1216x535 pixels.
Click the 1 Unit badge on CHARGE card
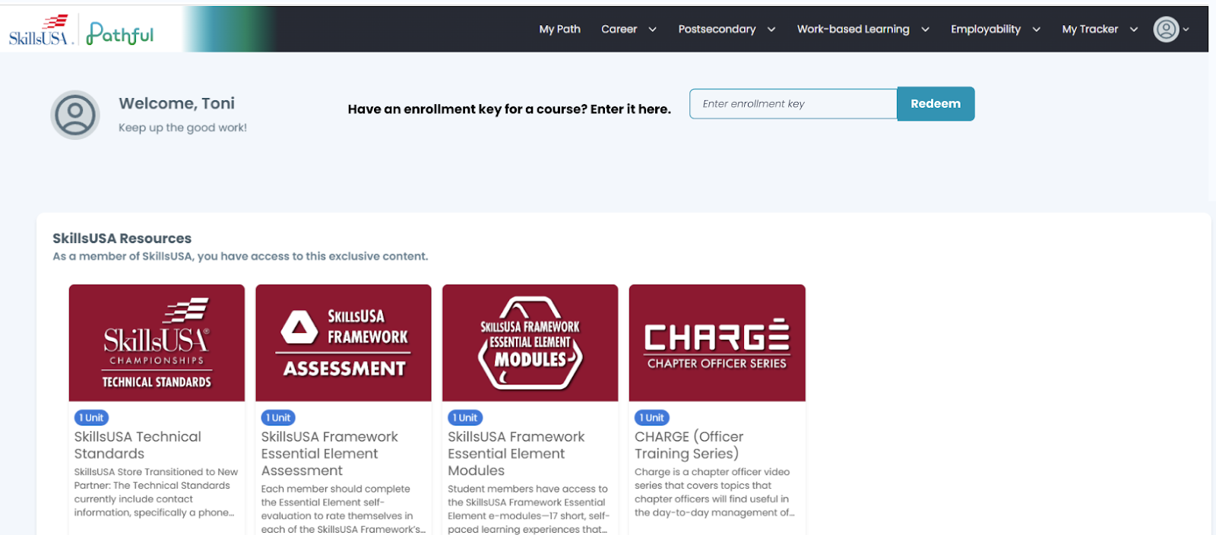(652, 418)
